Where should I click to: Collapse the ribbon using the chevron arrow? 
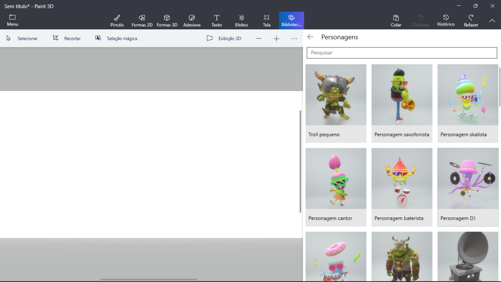click(492, 21)
